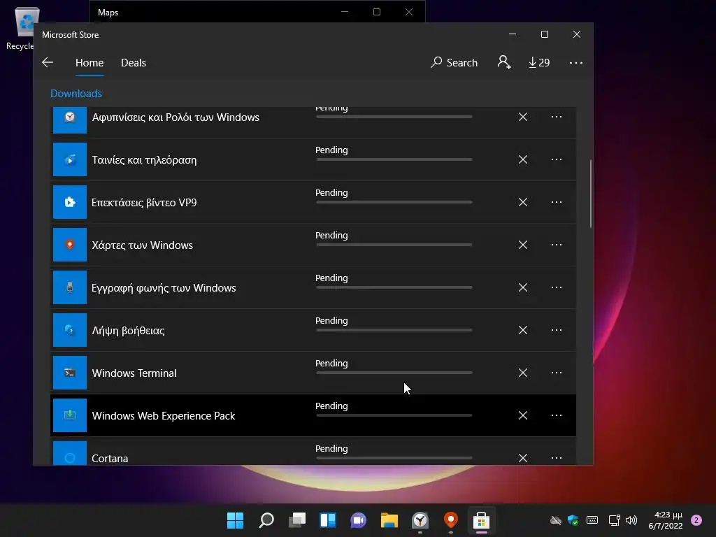This screenshot has width=716, height=537.
Task: Select the Λήψη βοήθειας app name
Action: point(129,331)
